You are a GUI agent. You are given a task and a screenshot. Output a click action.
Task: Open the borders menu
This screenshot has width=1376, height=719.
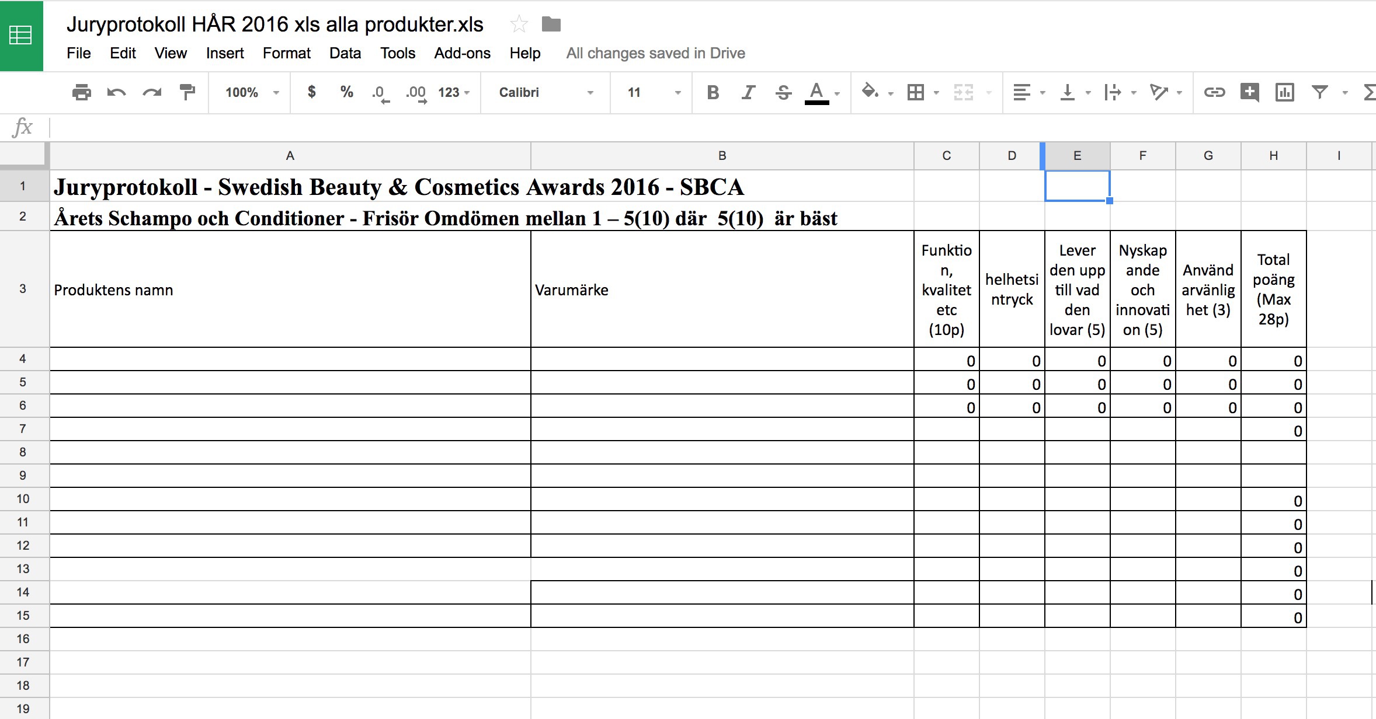[916, 92]
